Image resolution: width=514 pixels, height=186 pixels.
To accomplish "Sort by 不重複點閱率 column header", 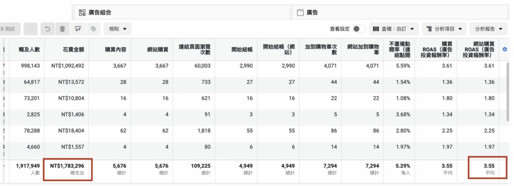I will tap(399, 49).
